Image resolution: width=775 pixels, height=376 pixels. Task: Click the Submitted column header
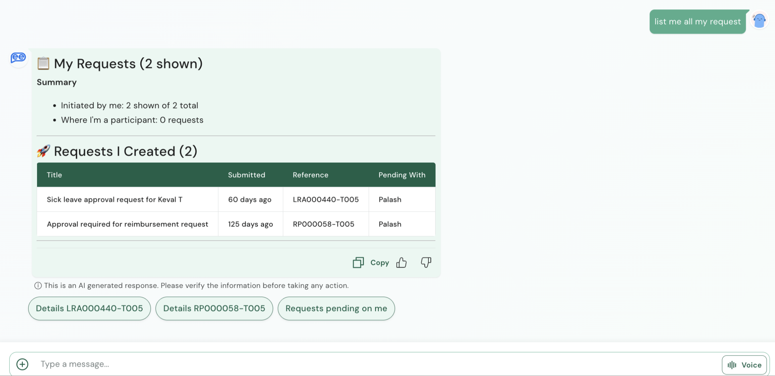pyautogui.click(x=246, y=175)
